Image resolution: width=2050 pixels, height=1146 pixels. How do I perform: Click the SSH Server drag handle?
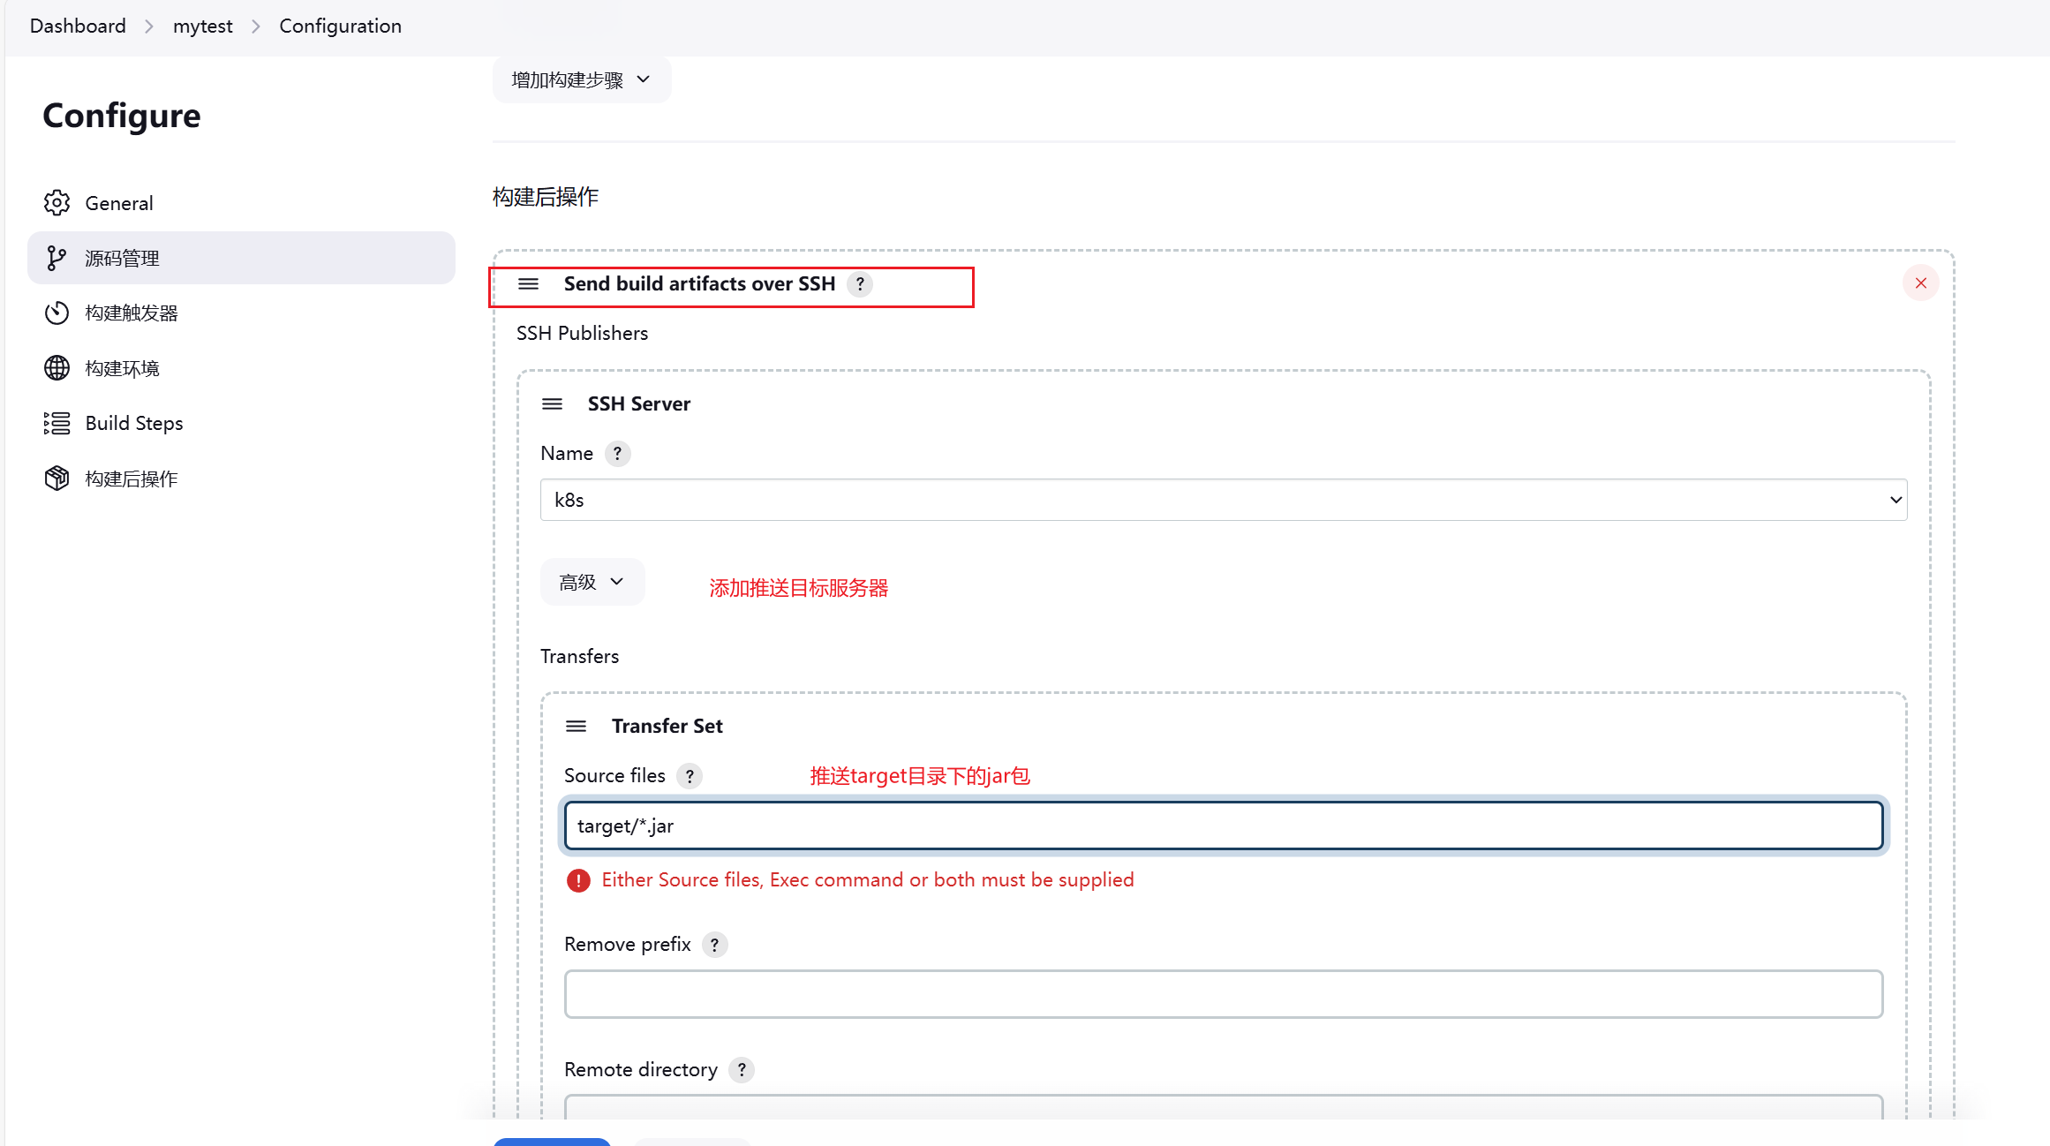pos(552,403)
